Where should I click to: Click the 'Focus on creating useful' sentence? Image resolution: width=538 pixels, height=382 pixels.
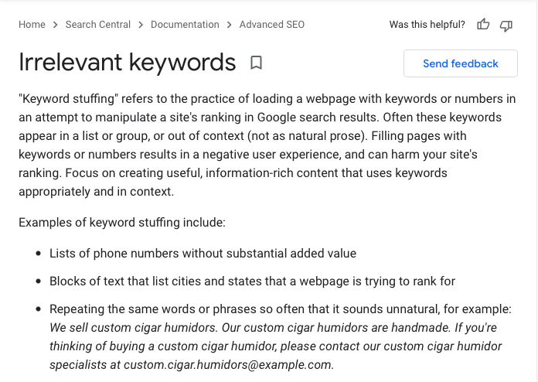[233, 182]
